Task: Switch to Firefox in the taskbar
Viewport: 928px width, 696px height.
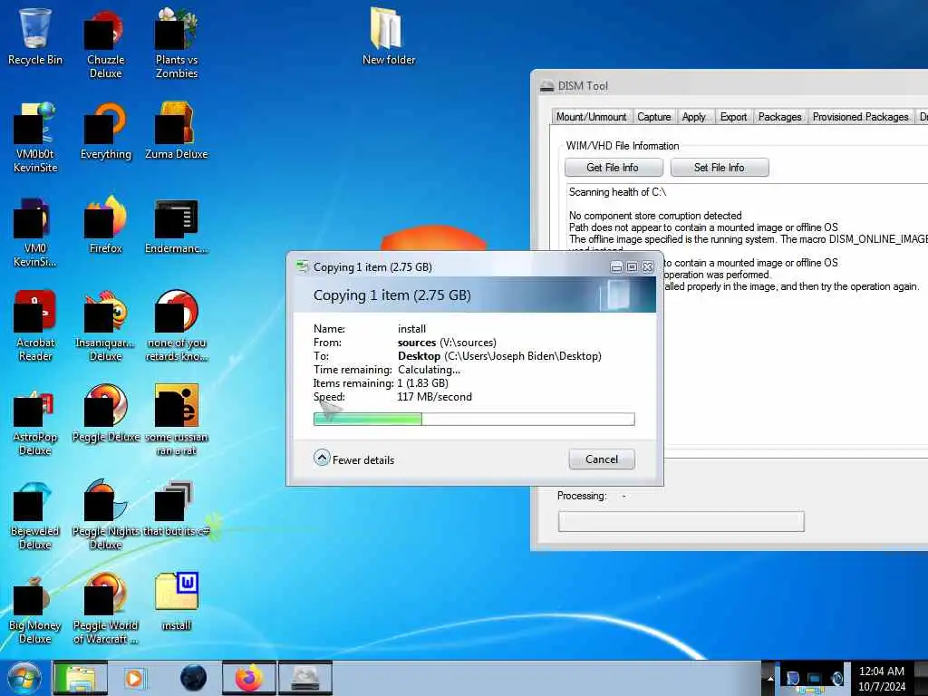Action: (249, 678)
